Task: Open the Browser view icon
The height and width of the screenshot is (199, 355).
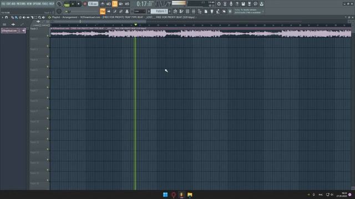Action: [x=200, y=11]
